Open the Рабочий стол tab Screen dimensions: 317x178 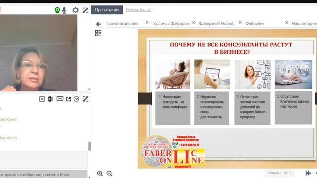tap(139, 10)
